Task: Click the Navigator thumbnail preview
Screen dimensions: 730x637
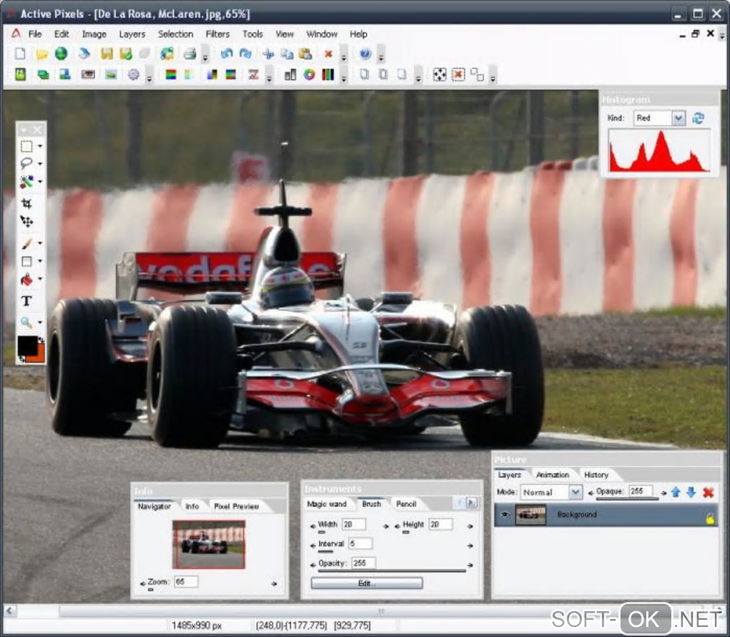Action: point(208,545)
